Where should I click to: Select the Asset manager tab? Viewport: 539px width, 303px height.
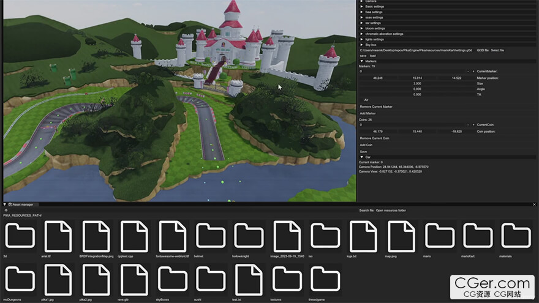click(x=22, y=204)
